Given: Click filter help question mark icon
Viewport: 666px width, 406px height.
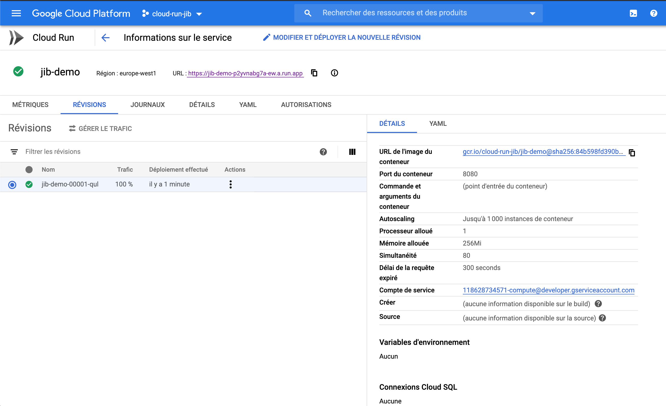Looking at the screenshot, I should [x=323, y=152].
